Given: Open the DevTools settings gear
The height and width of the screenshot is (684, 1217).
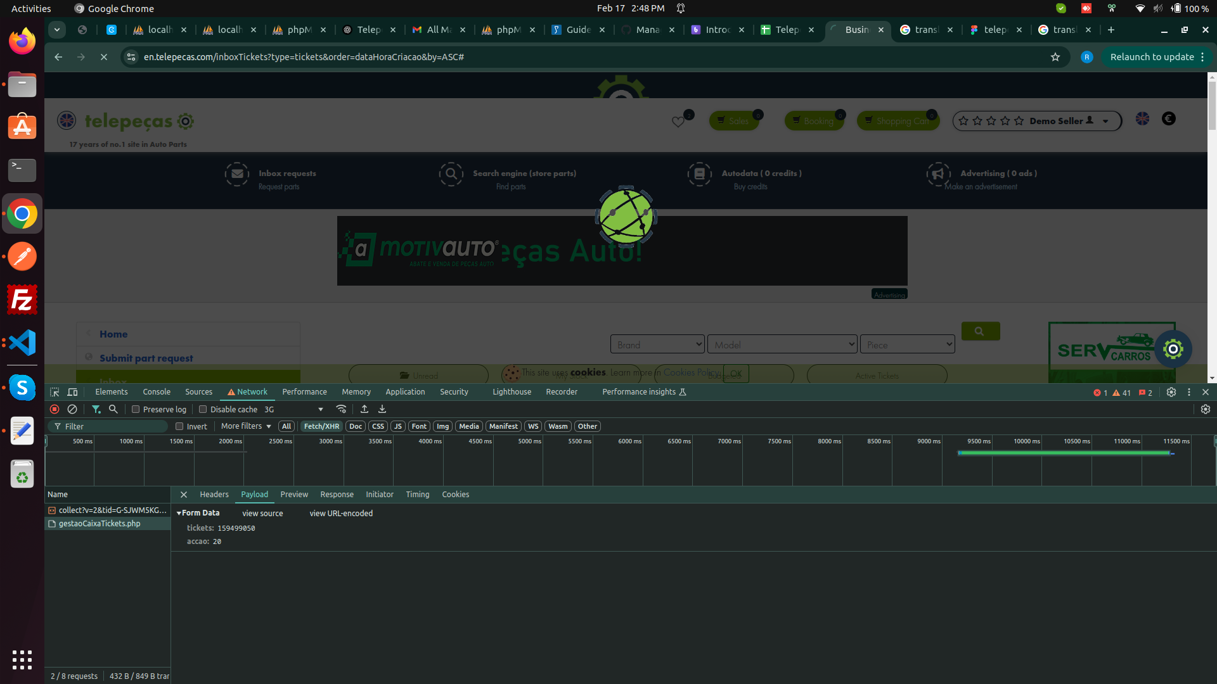Looking at the screenshot, I should click(x=1171, y=392).
